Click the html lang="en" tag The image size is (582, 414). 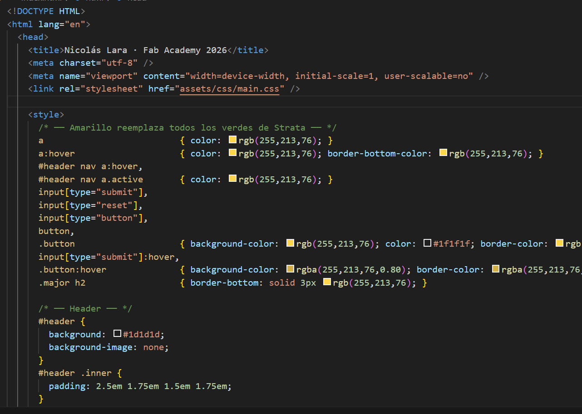coord(49,24)
